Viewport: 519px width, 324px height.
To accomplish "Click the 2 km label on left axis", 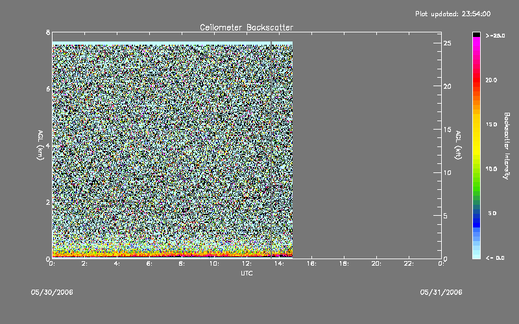I will tap(48, 202).
